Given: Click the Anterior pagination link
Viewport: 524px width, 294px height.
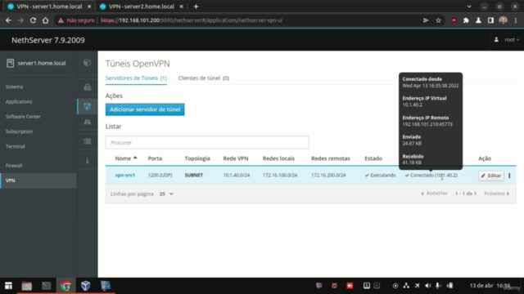Looking at the screenshot, I should point(434,194).
